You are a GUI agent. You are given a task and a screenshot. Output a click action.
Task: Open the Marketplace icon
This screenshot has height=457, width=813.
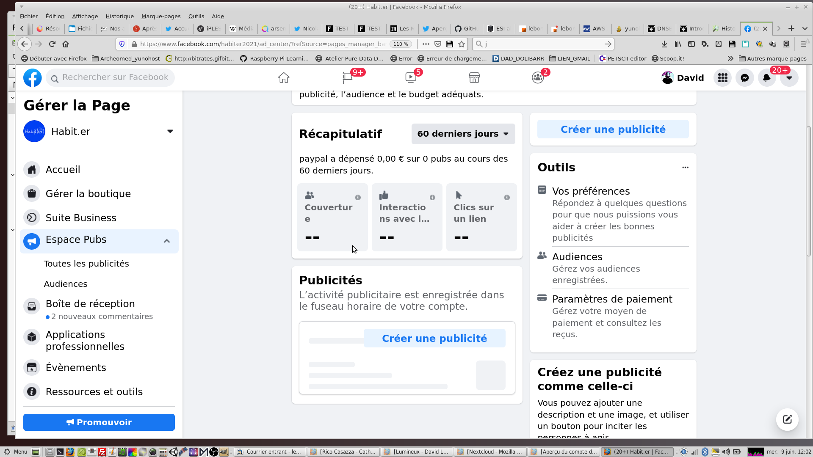pyautogui.click(x=474, y=78)
